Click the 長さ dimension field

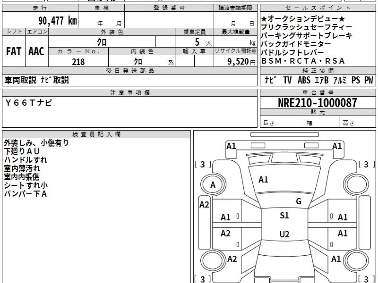(282, 122)
